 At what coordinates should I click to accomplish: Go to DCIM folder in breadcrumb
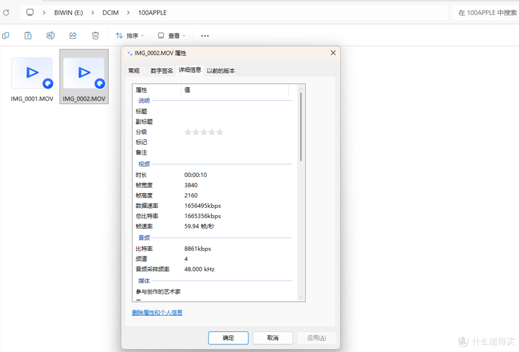click(x=110, y=12)
